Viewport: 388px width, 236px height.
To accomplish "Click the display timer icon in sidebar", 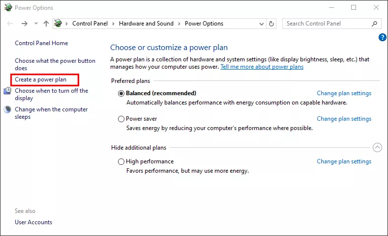I will (x=7, y=91).
